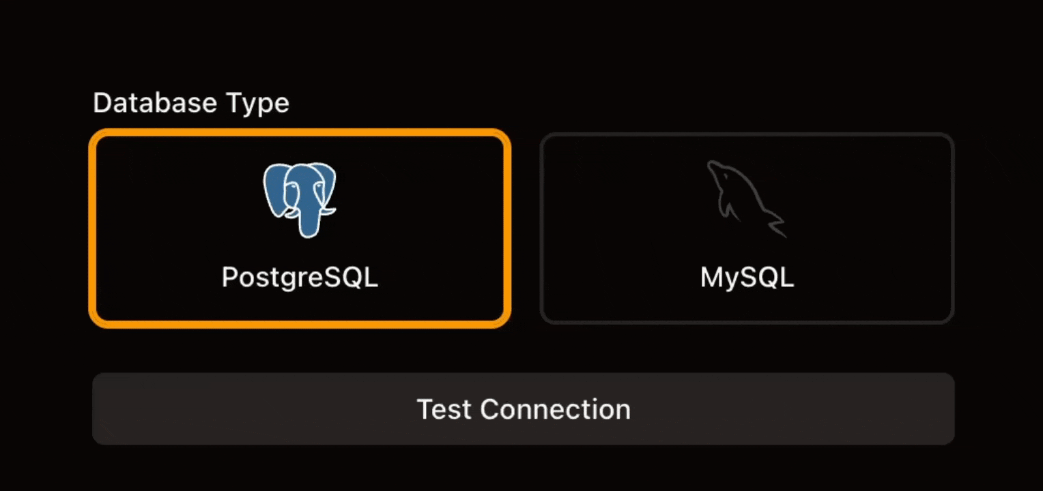Image resolution: width=1043 pixels, height=491 pixels.
Task: Click the elephant graphic above the PostgreSQL label
Action: (300, 200)
